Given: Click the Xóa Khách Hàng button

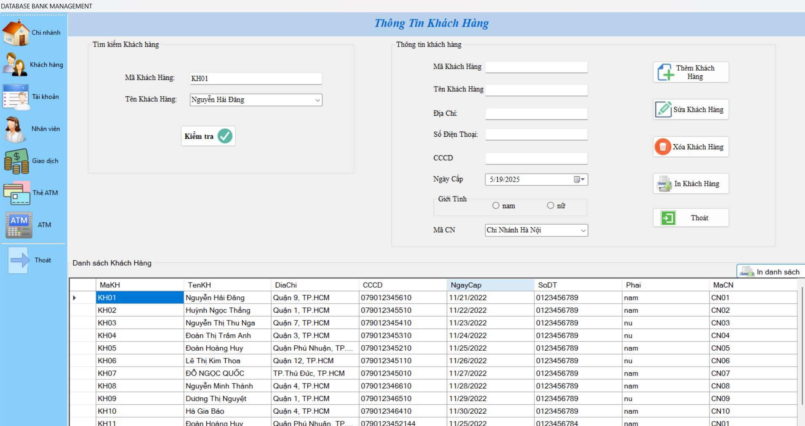Looking at the screenshot, I should 690,147.
